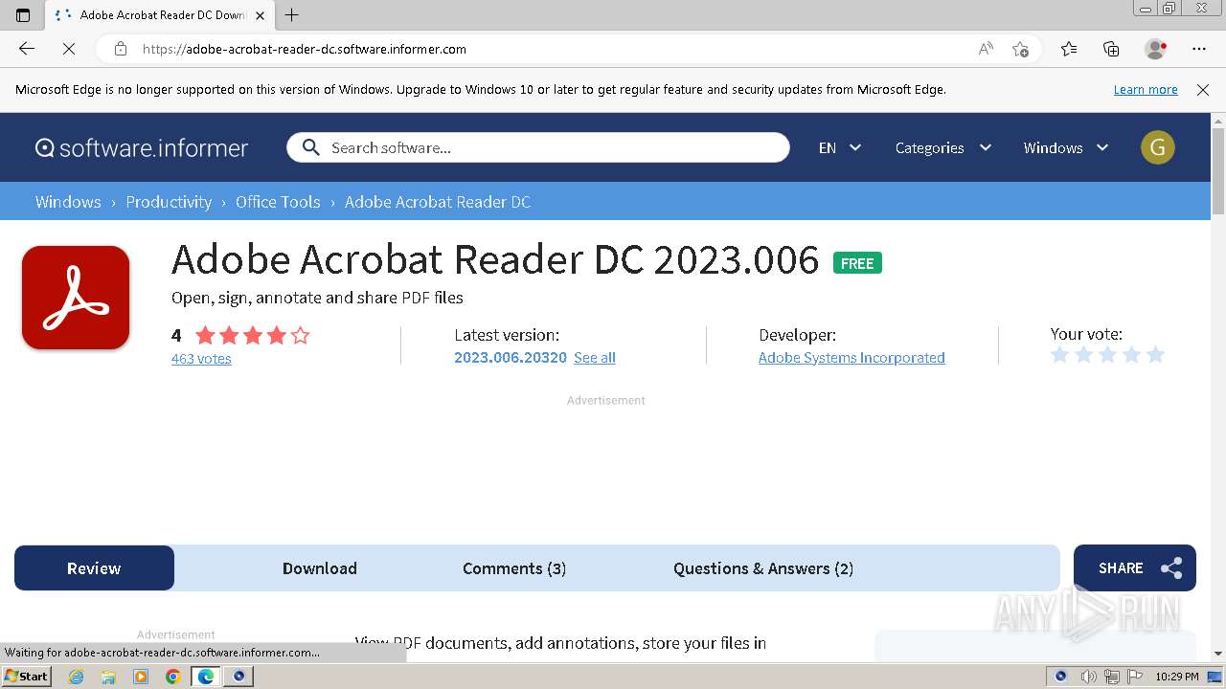This screenshot has width=1226, height=689.
Task: Open Action Center flag in tray
Action: 1134,677
